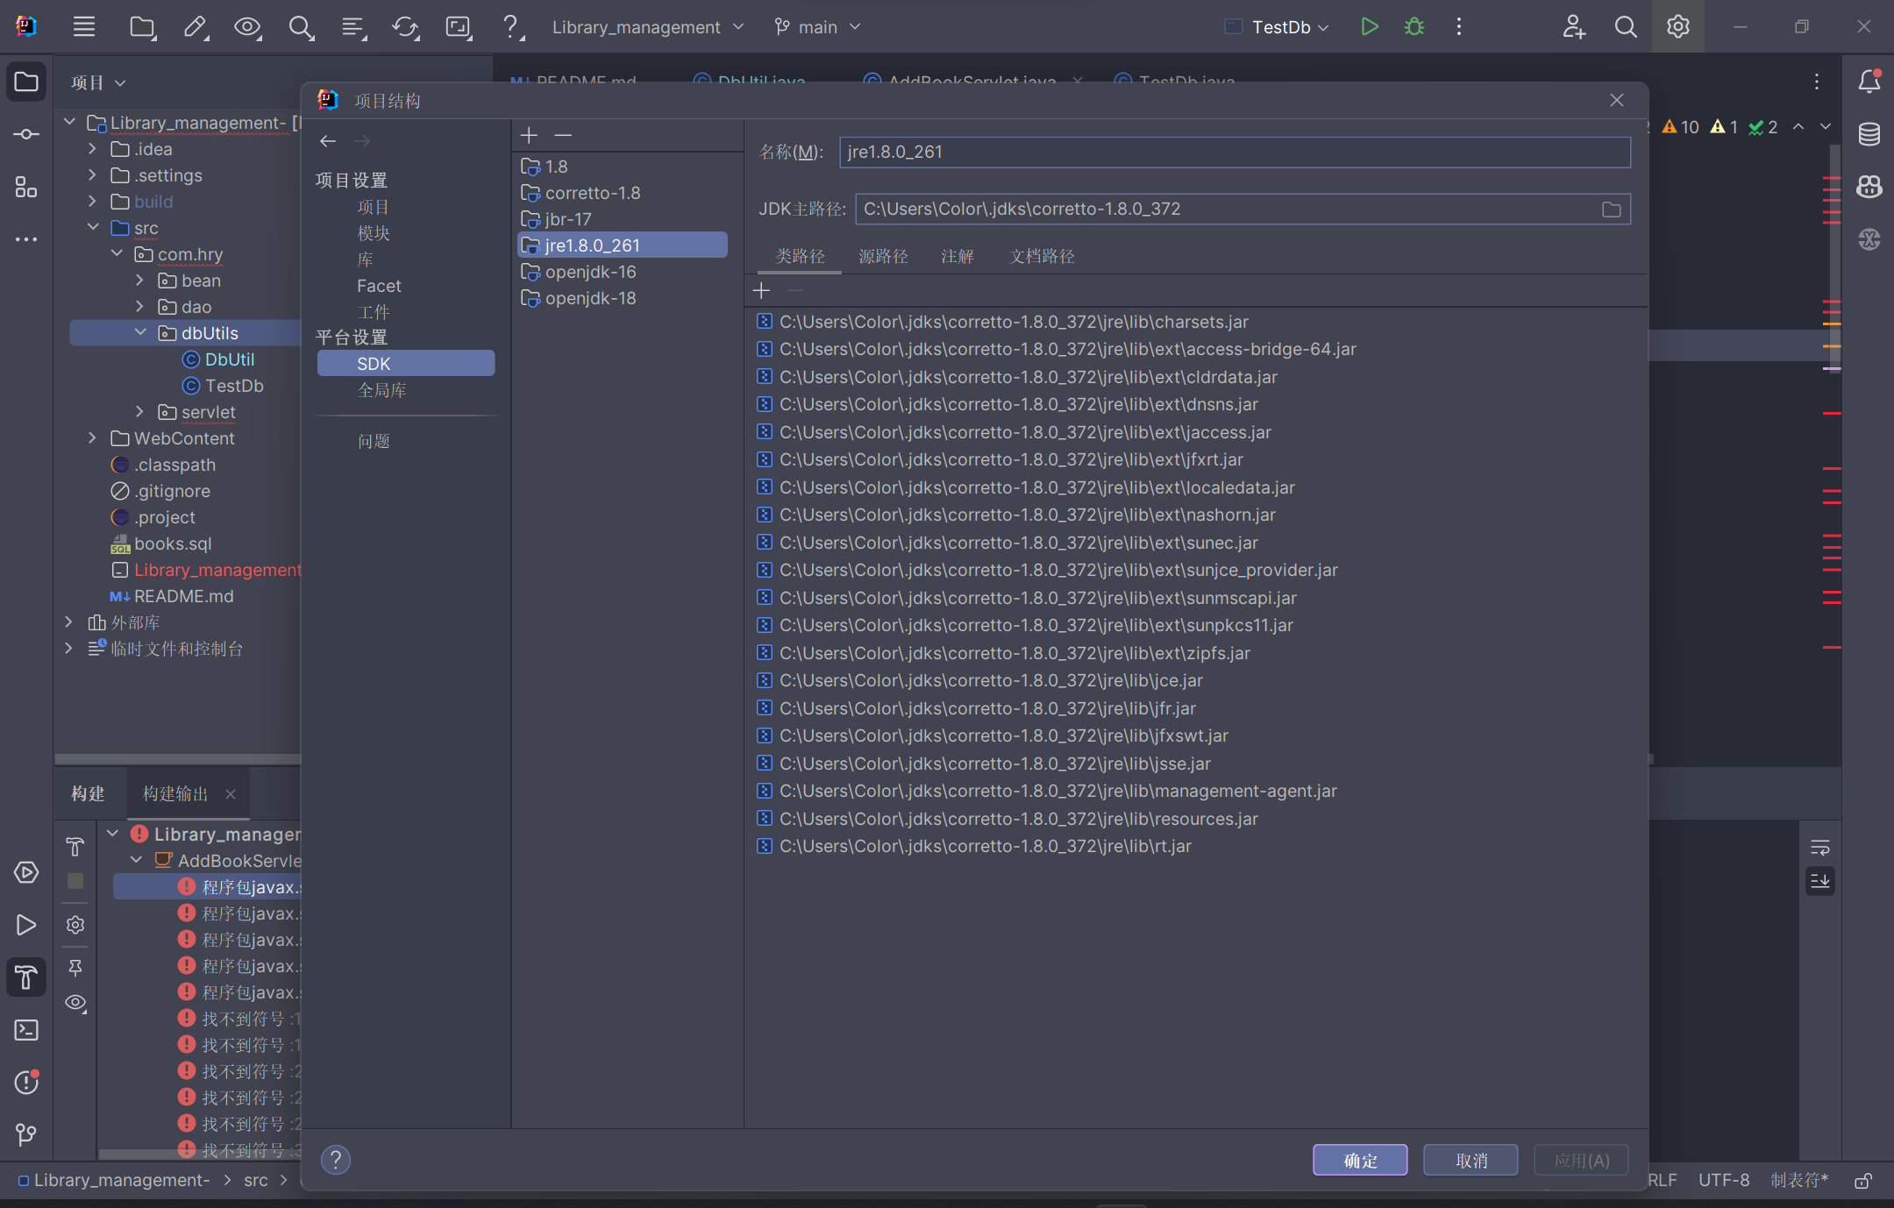1894x1208 pixels.
Task: Toggle the eye view options in build panel
Action: pos(75,1003)
